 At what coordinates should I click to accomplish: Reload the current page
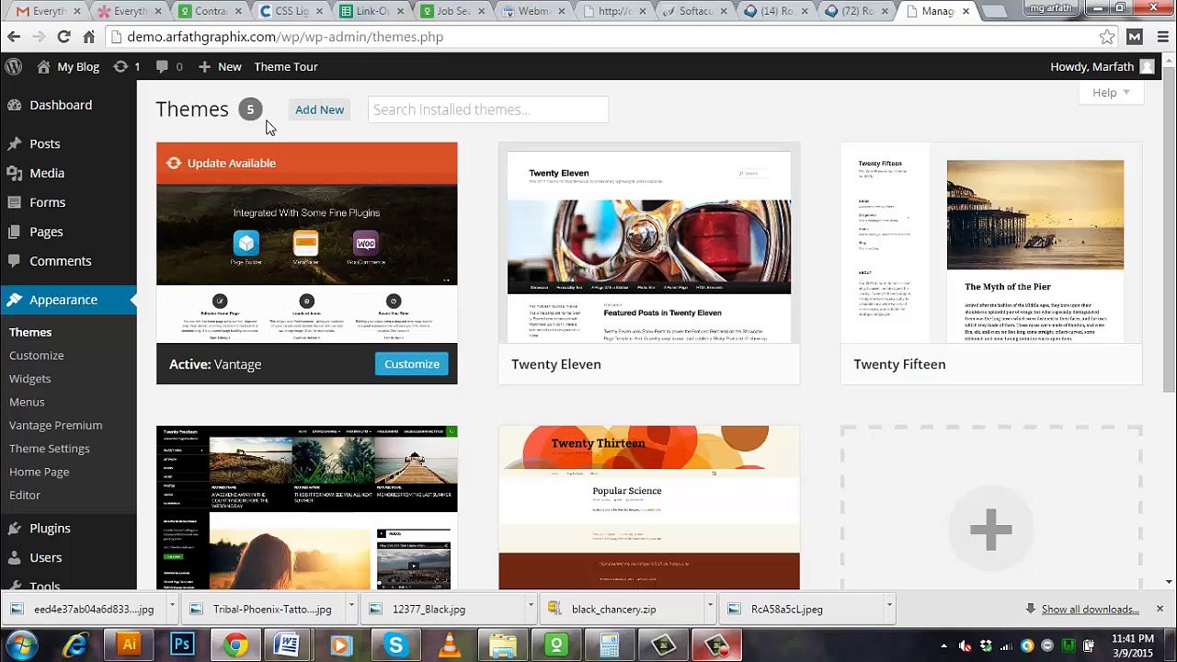click(63, 37)
